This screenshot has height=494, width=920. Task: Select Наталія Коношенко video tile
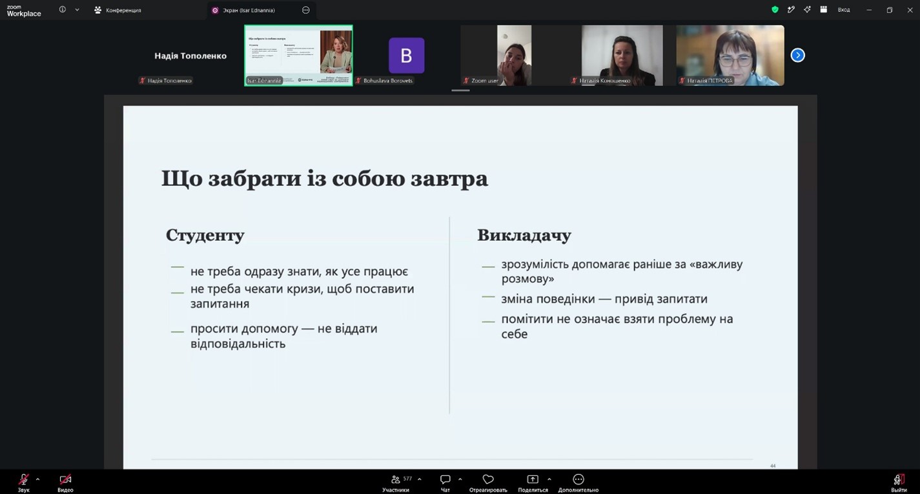click(x=622, y=56)
